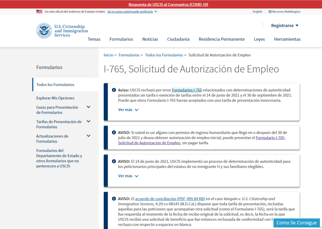
Task: Expand 'Ver más' in U nonimmigrant notice
Action: pyautogui.click(x=128, y=176)
